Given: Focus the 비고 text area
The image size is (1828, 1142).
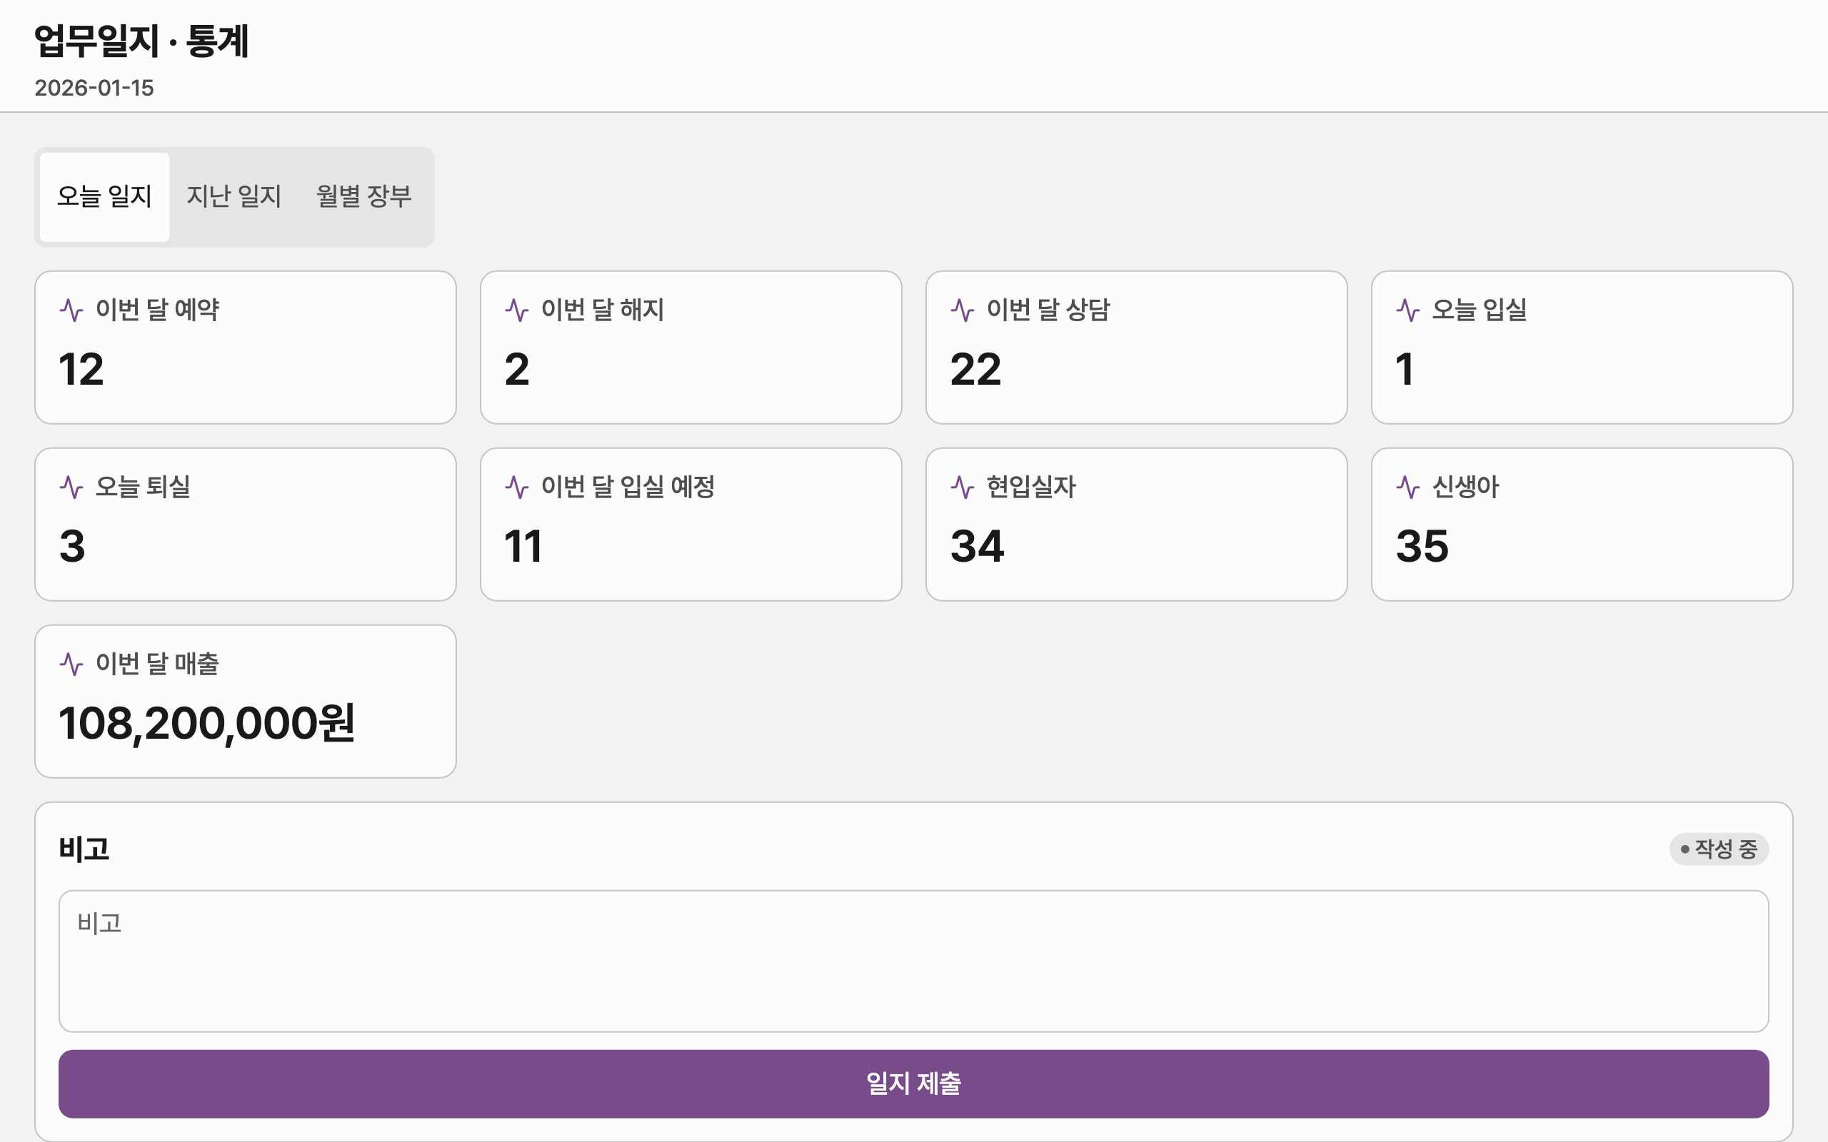Looking at the screenshot, I should tap(913, 961).
